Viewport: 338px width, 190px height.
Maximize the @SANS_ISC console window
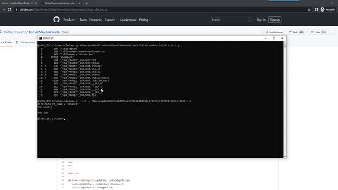click(x=274, y=38)
